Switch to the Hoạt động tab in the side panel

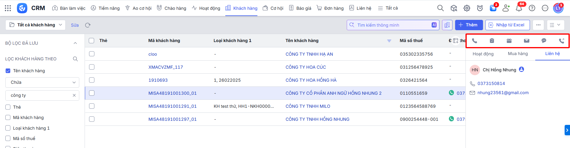[x=483, y=54]
